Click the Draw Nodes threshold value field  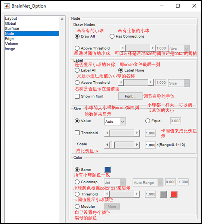(x=161, y=48)
